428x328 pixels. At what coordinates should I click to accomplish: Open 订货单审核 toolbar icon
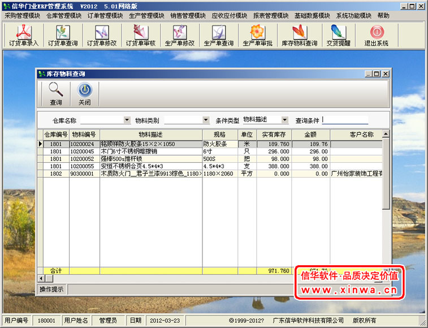pos(141,35)
